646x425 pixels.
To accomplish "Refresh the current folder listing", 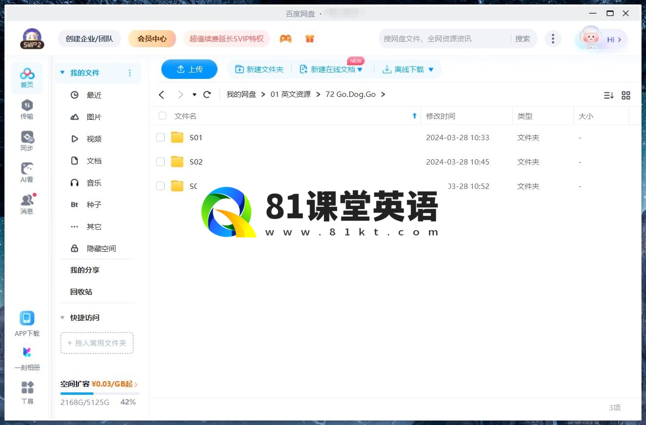I will tap(207, 94).
